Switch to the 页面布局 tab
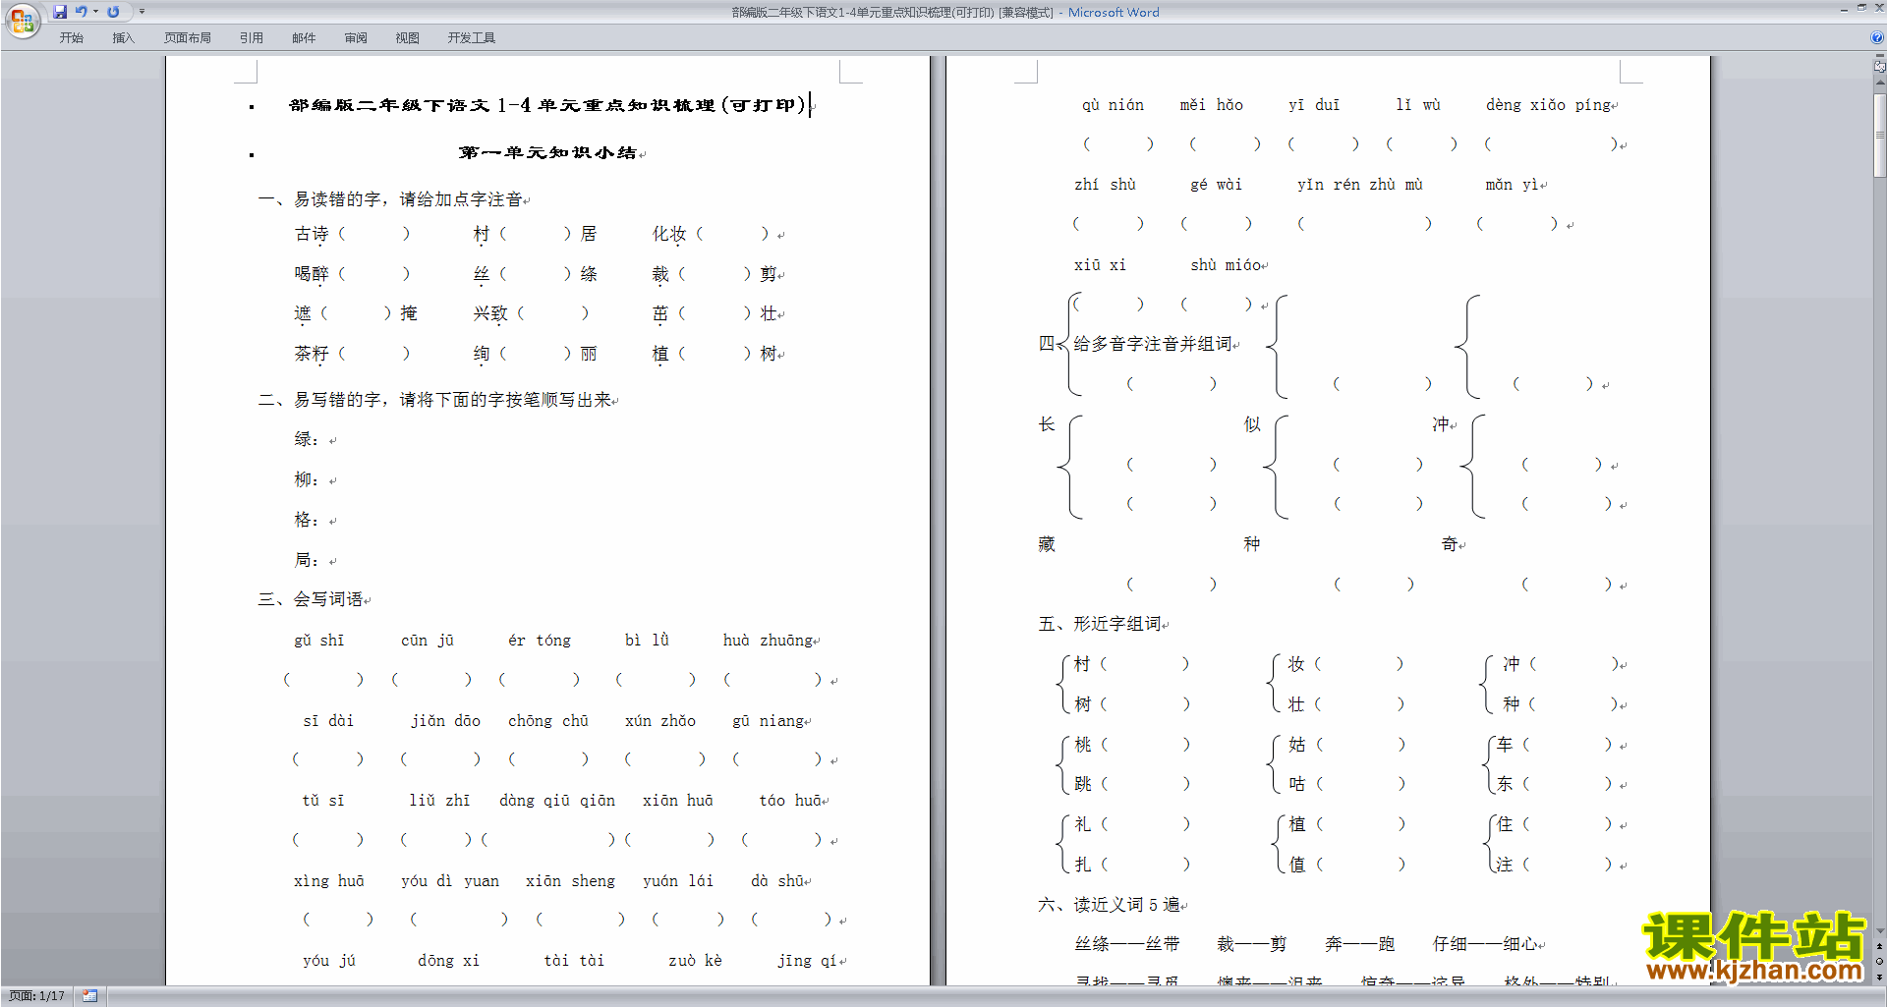Screen dimensions: 1887x1007 pos(188,38)
